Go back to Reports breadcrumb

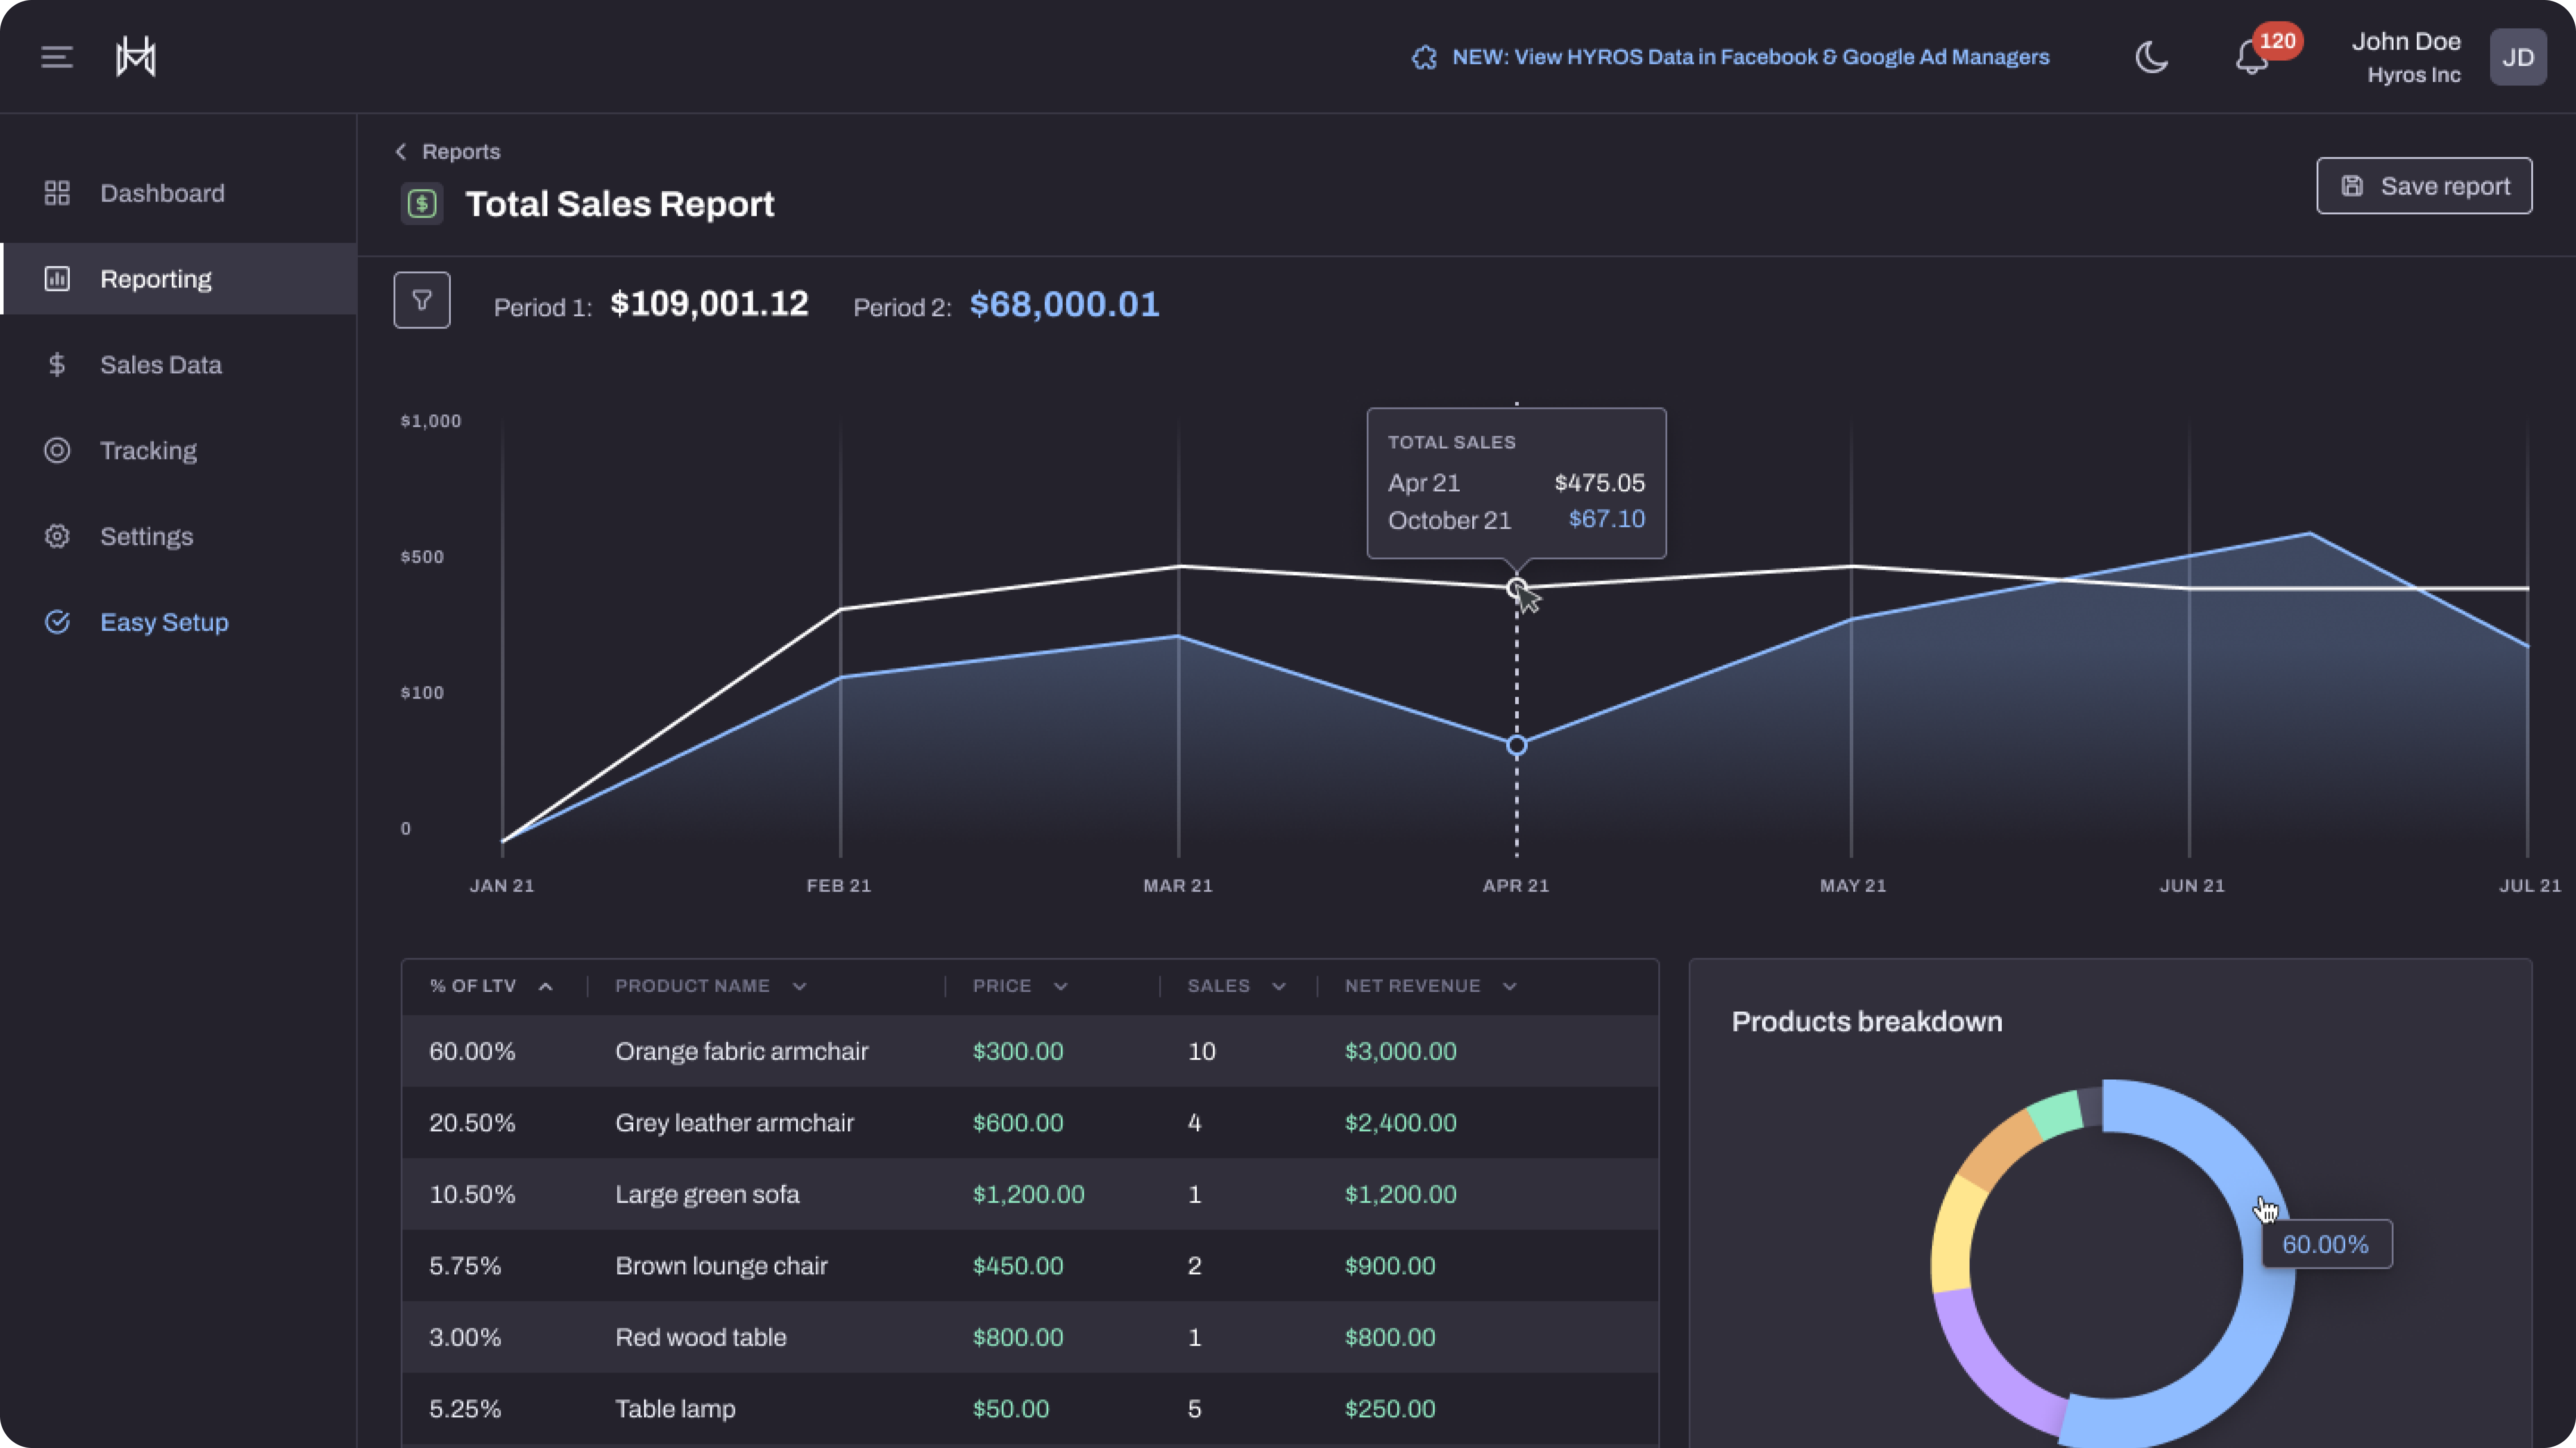click(460, 151)
